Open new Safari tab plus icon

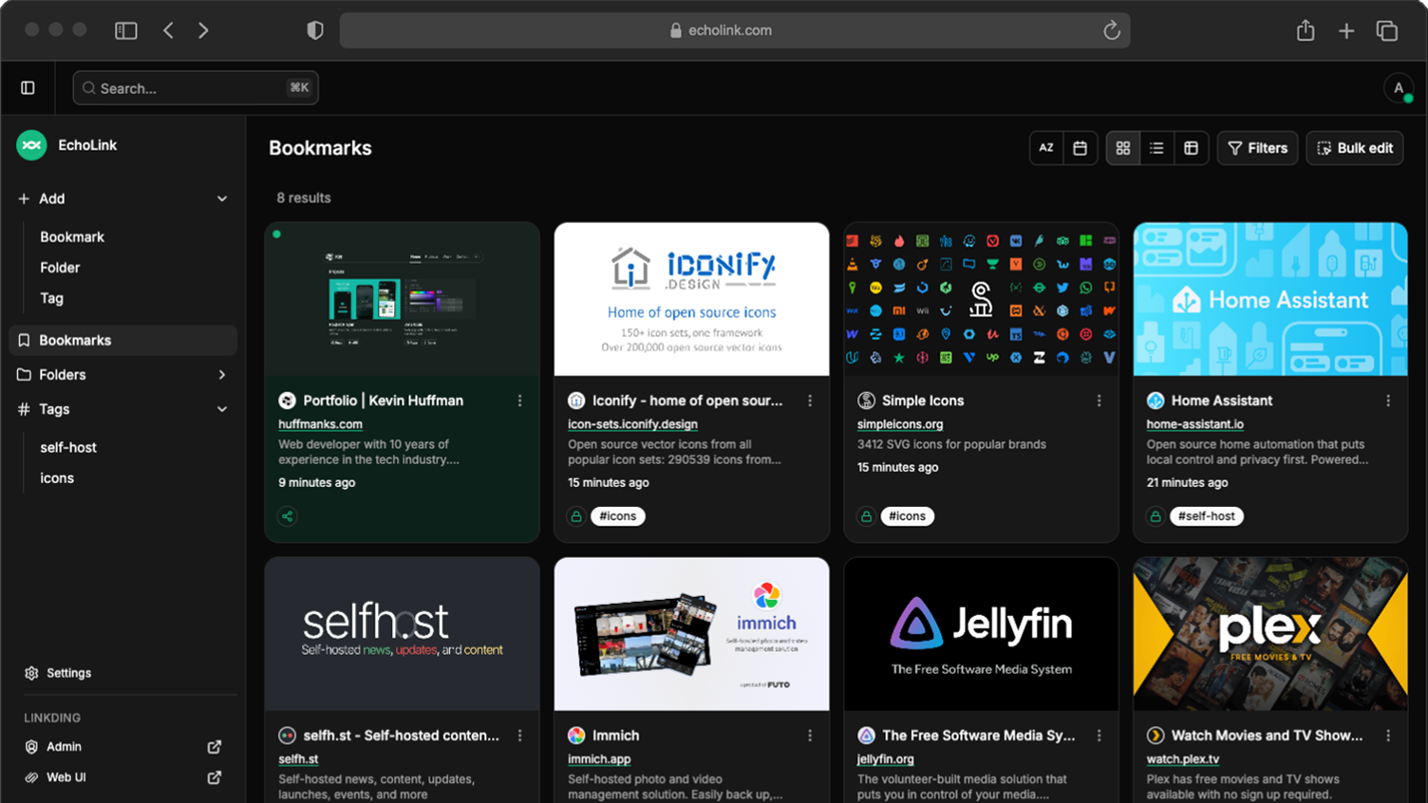click(x=1346, y=30)
